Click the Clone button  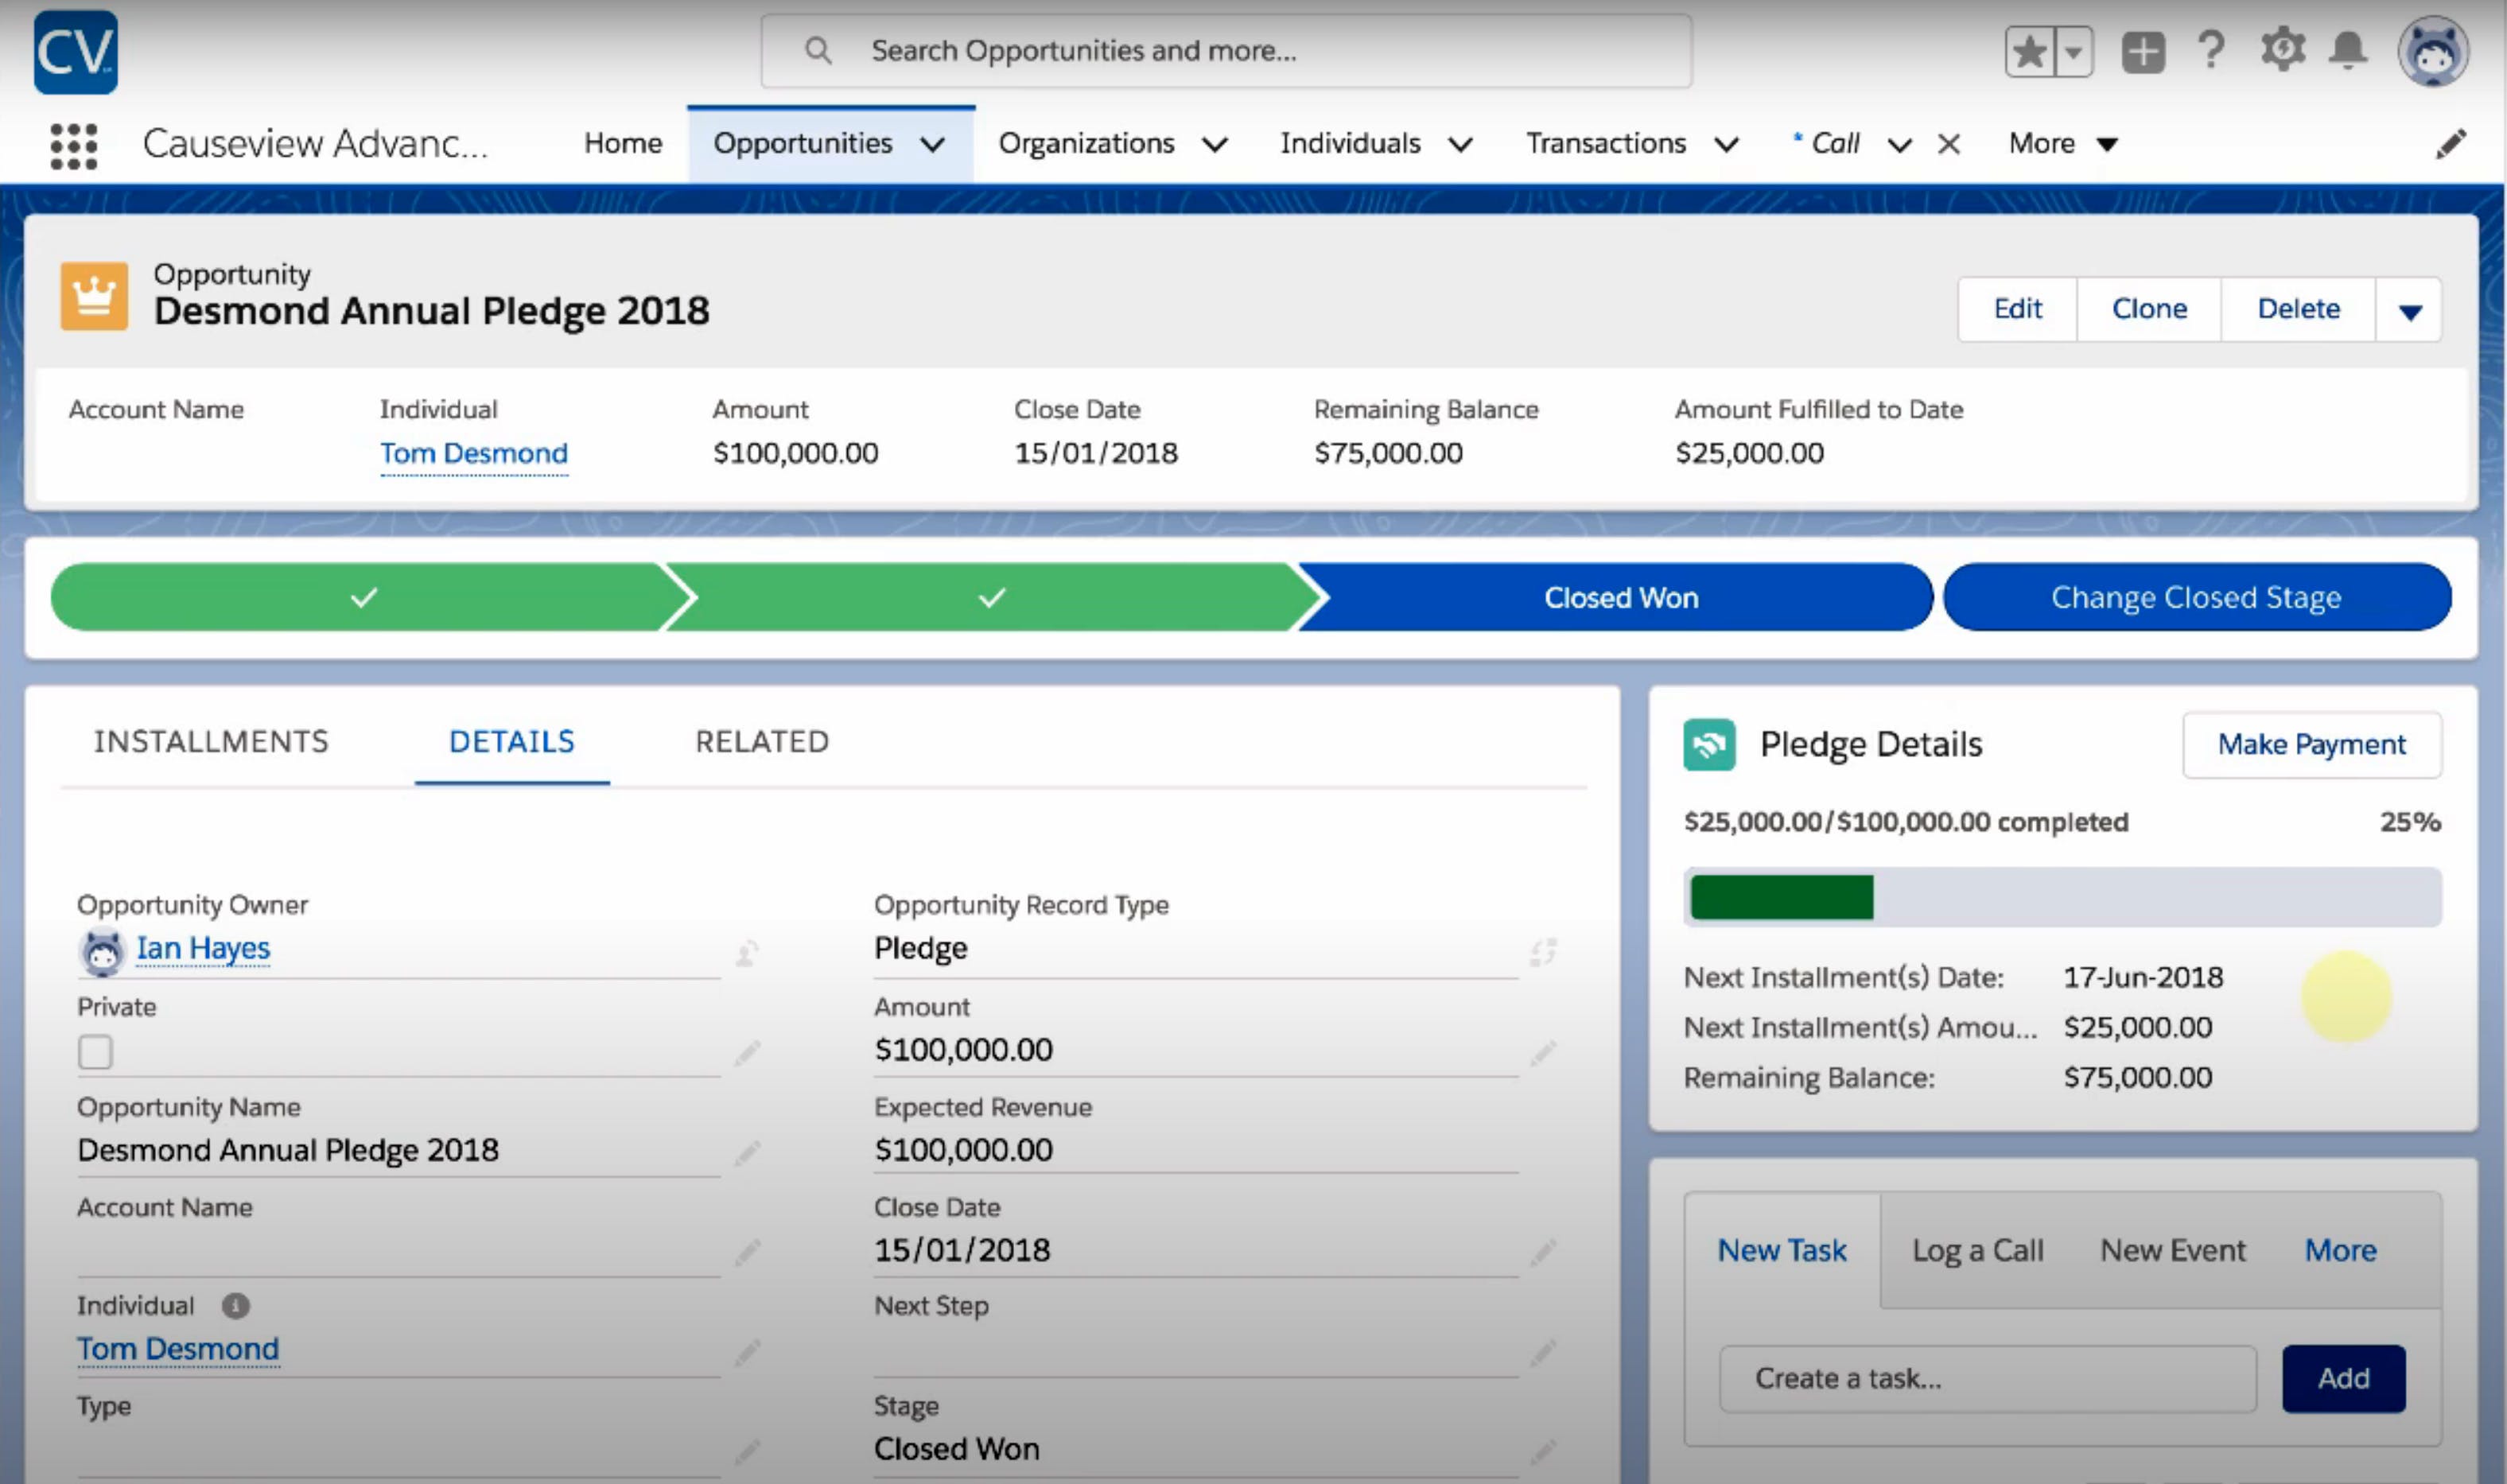2149,310
